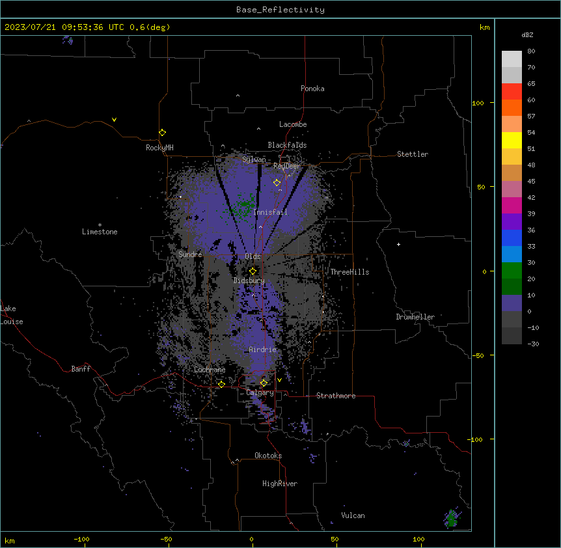Select the bright green 20–30 dBZ legend swatch
The width and height of the screenshot is (561, 548).
(x=512, y=271)
